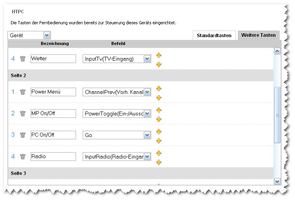Screen dimensions: 295x200
Task: Click trash icon next to Radio
Action: point(23,157)
